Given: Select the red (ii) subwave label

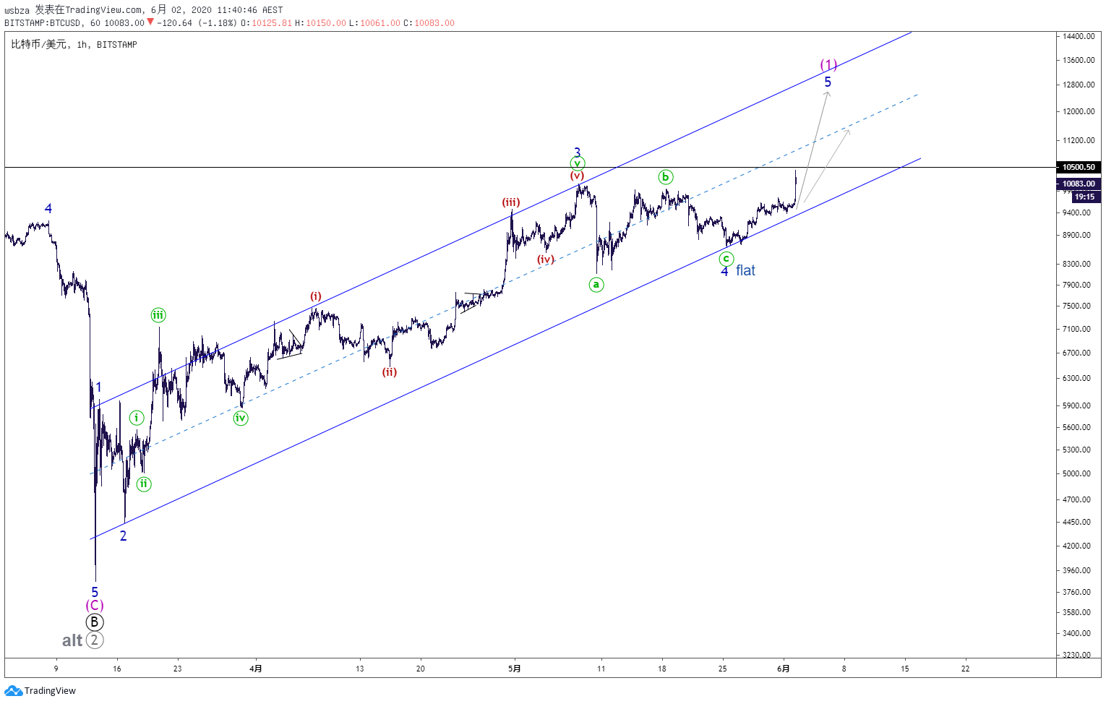Looking at the screenshot, I should pos(390,372).
